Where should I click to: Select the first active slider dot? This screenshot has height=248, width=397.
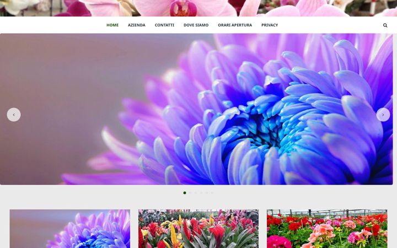point(185,193)
